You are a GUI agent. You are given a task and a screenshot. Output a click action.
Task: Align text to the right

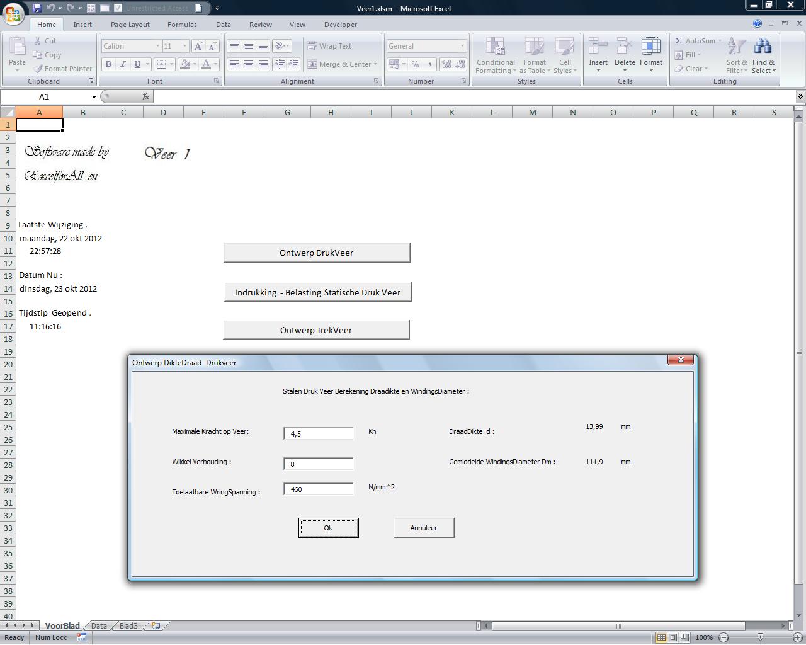pos(263,64)
